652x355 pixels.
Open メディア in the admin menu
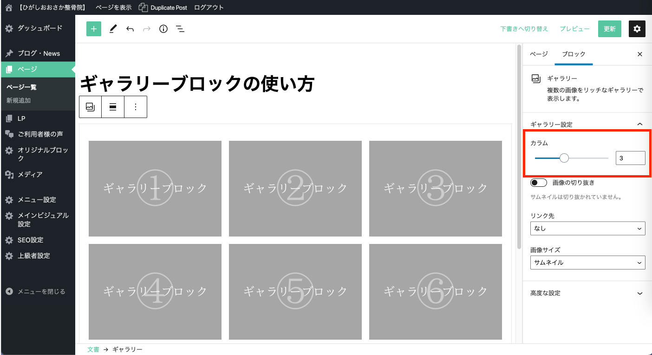30,175
